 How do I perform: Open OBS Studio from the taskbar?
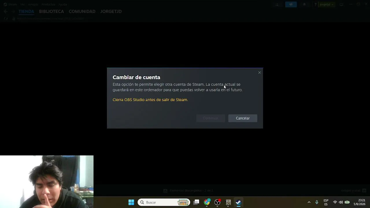[x=217, y=202]
